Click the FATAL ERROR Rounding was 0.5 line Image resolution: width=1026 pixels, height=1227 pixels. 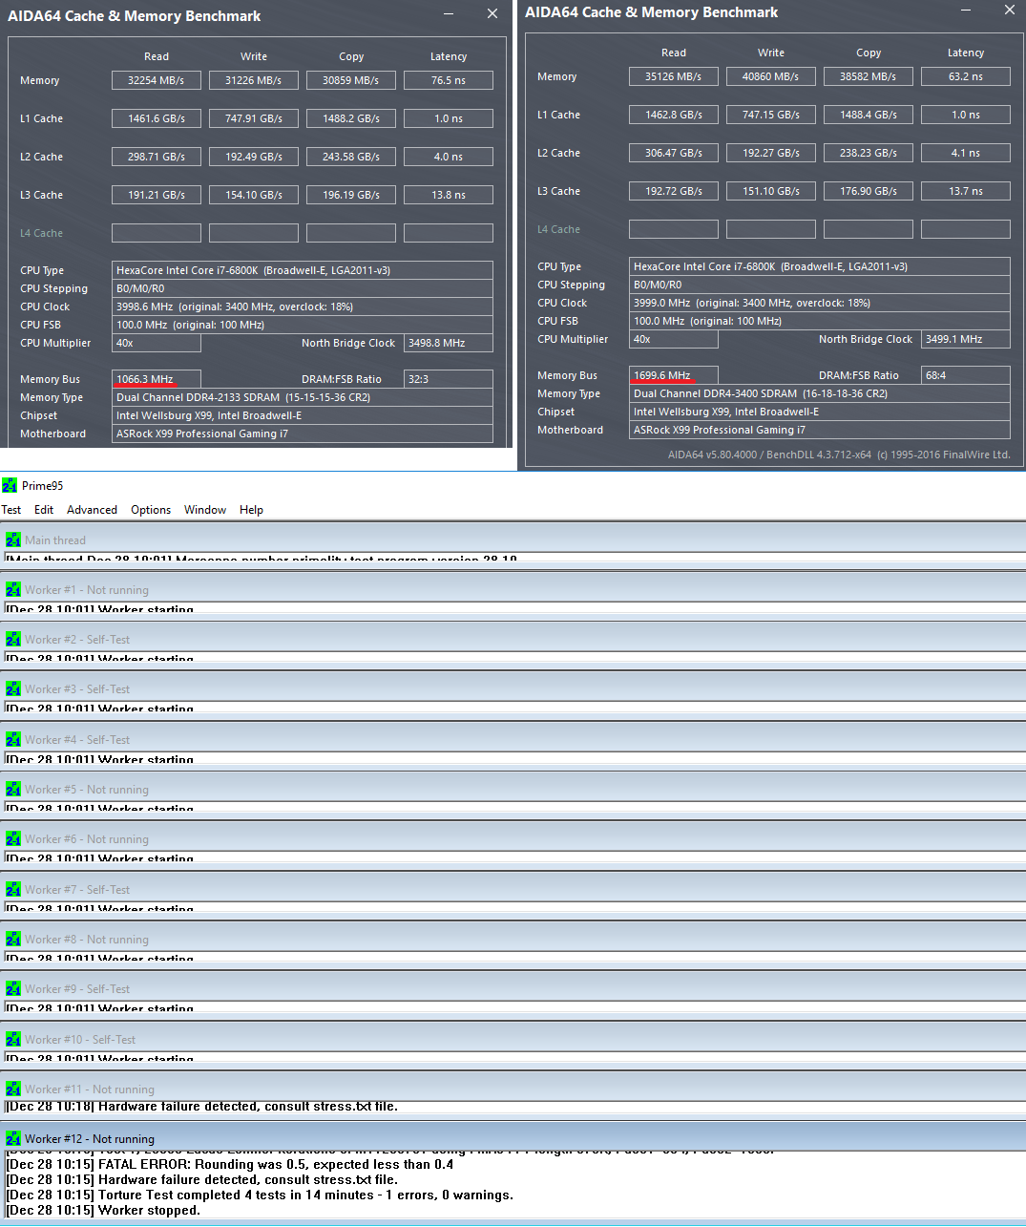tap(229, 1164)
